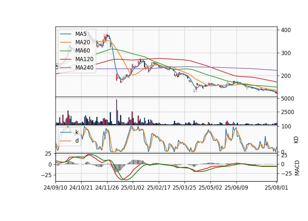Click the 24/09/10 date axis label
This screenshot has width=308, height=221.
[56, 188]
